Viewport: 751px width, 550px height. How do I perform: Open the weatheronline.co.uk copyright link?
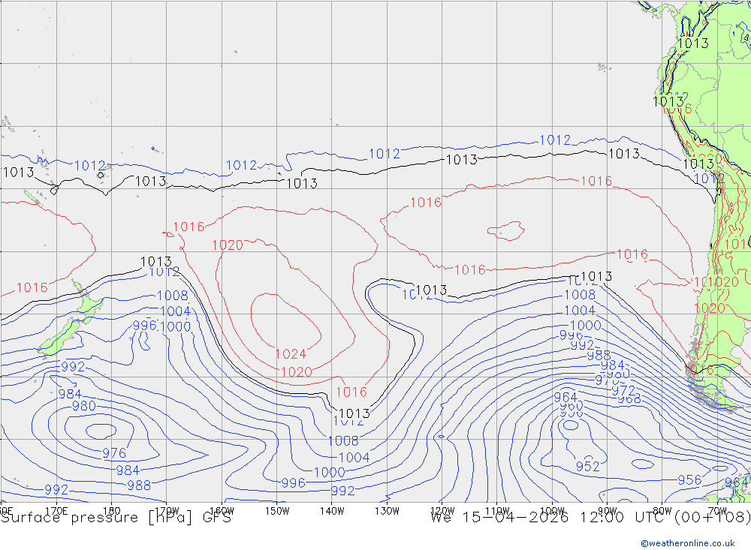688,542
